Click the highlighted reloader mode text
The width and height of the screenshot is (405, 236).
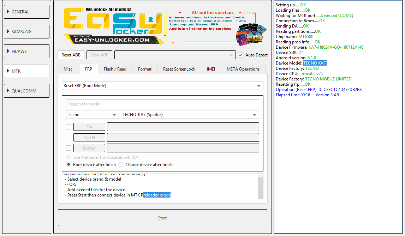[157, 195]
